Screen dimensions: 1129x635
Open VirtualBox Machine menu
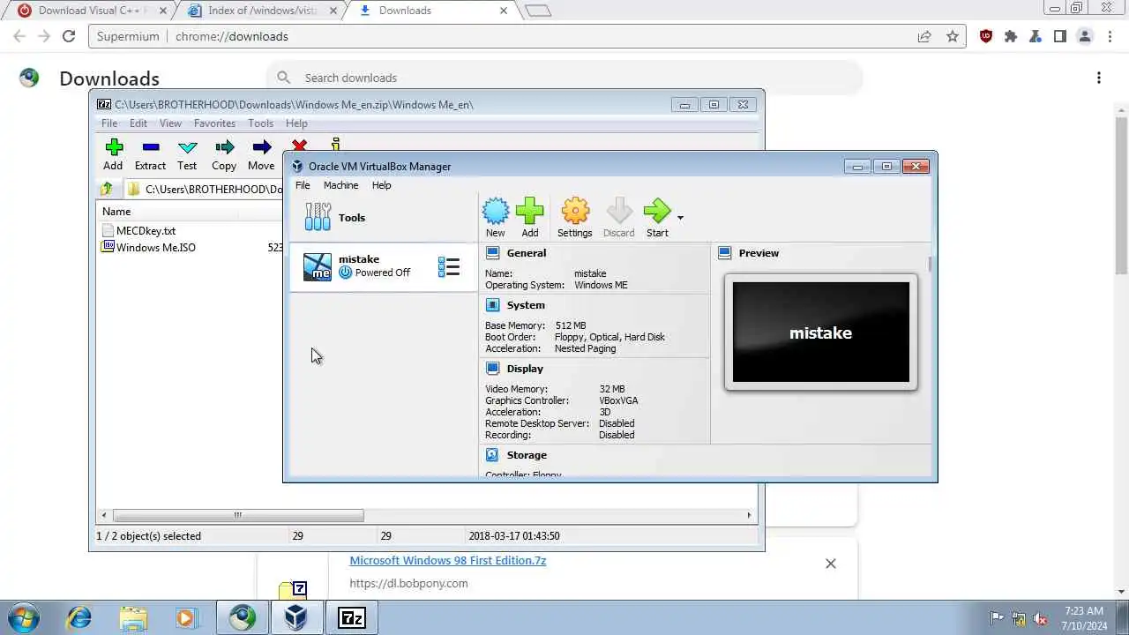(x=340, y=185)
